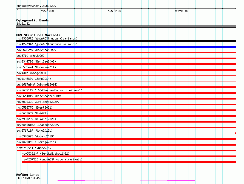
Task: Click the nsv5930299 (Almarri2020) label
Action: pos(36,119)
